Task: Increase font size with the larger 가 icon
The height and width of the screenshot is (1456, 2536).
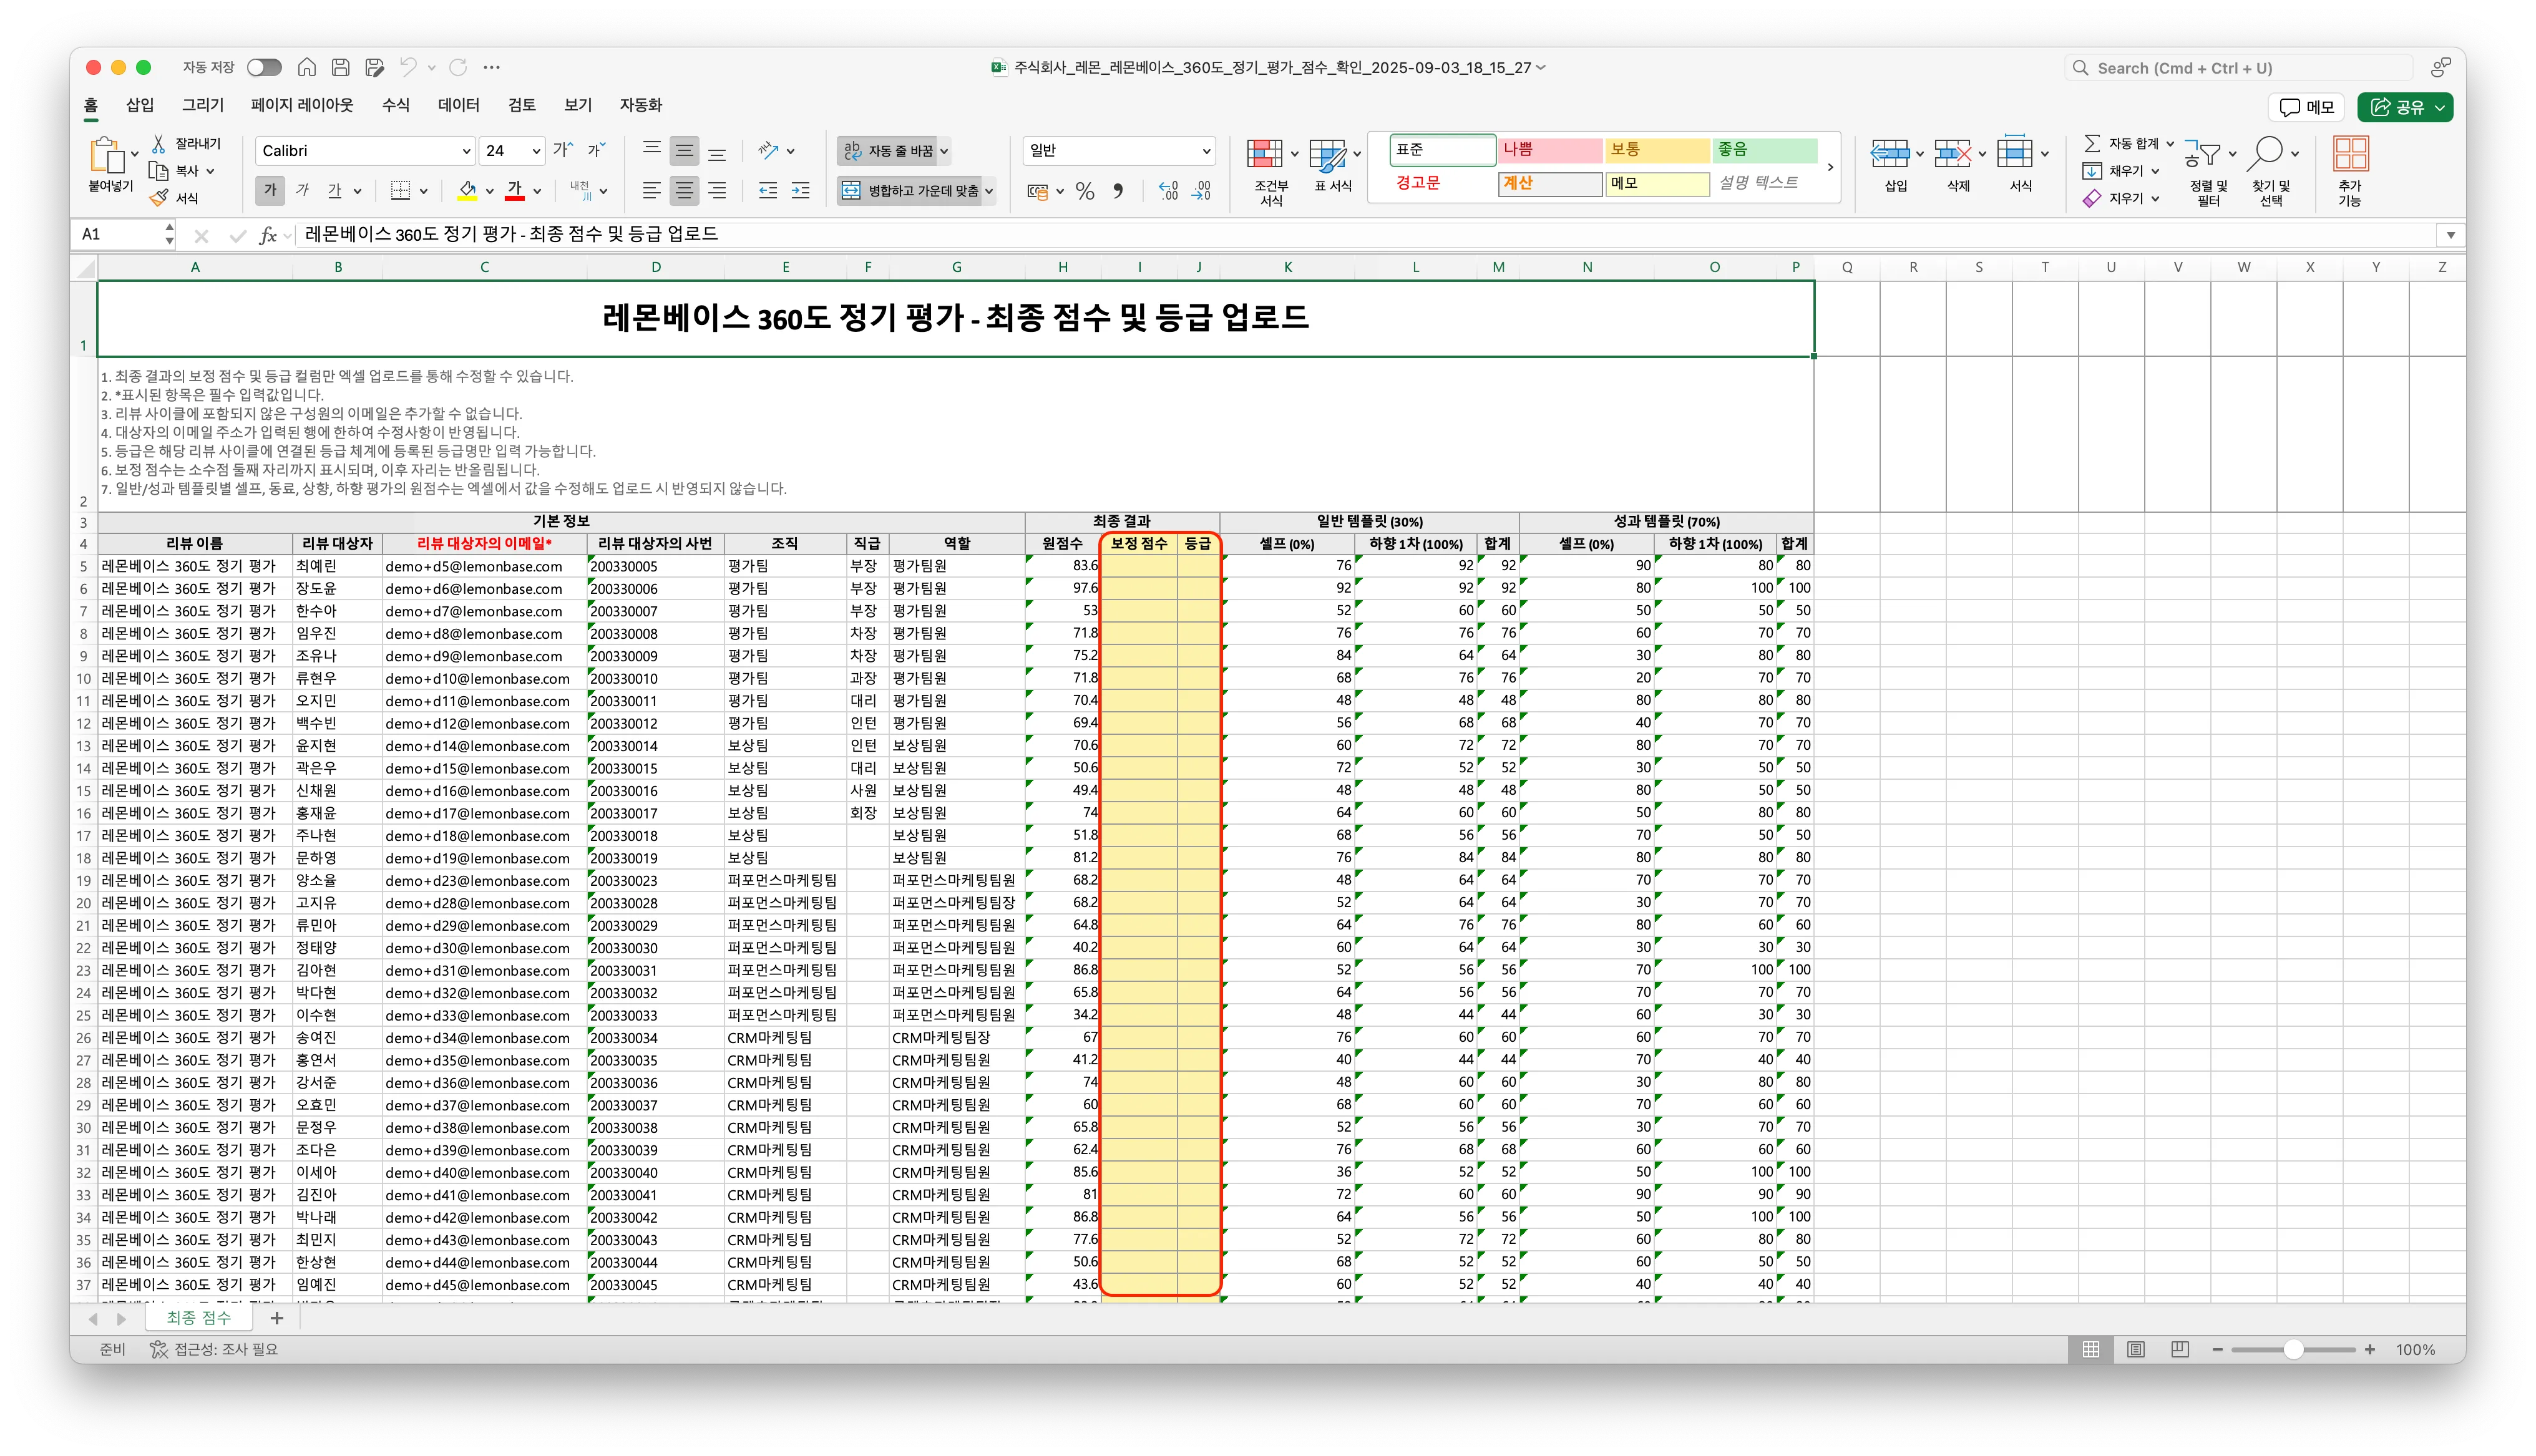Action: [563, 150]
